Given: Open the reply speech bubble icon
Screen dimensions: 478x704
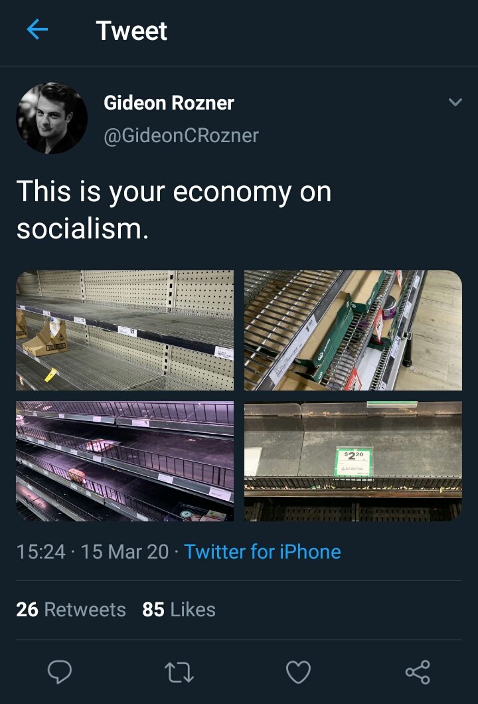Looking at the screenshot, I should pos(60,672).
